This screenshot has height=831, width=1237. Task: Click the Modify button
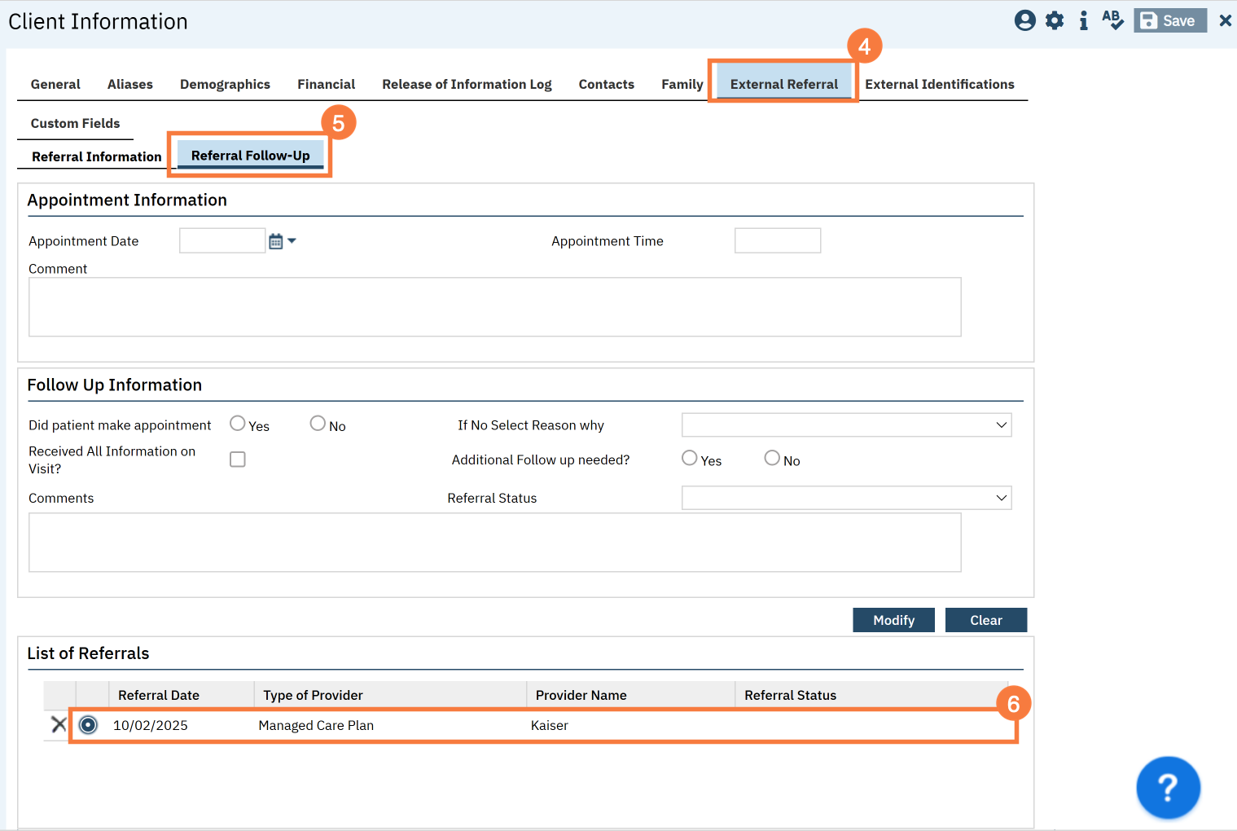(x=893, y=620)
